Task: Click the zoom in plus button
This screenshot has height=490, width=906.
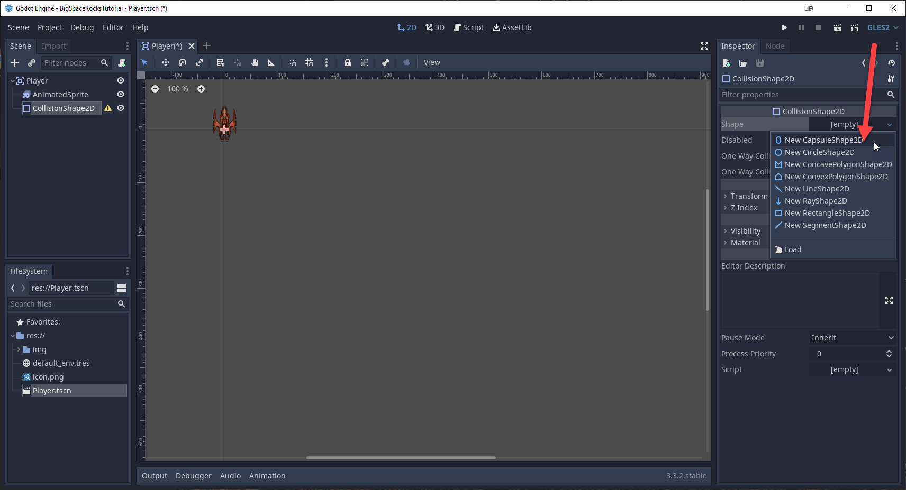Action: pyautogui.click(x=201, y=89)
